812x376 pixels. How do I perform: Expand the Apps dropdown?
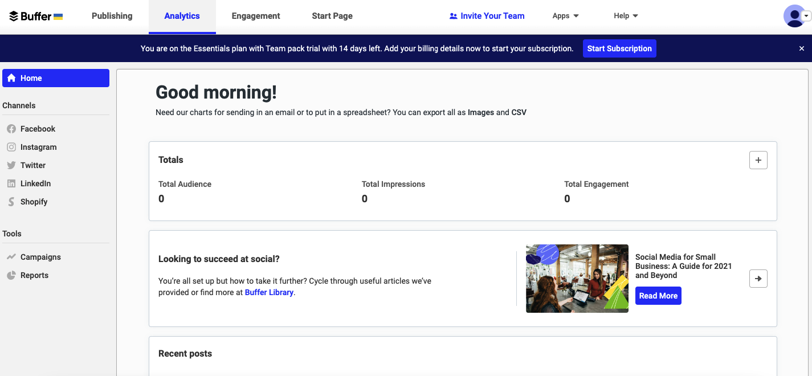tap(565, 16)
